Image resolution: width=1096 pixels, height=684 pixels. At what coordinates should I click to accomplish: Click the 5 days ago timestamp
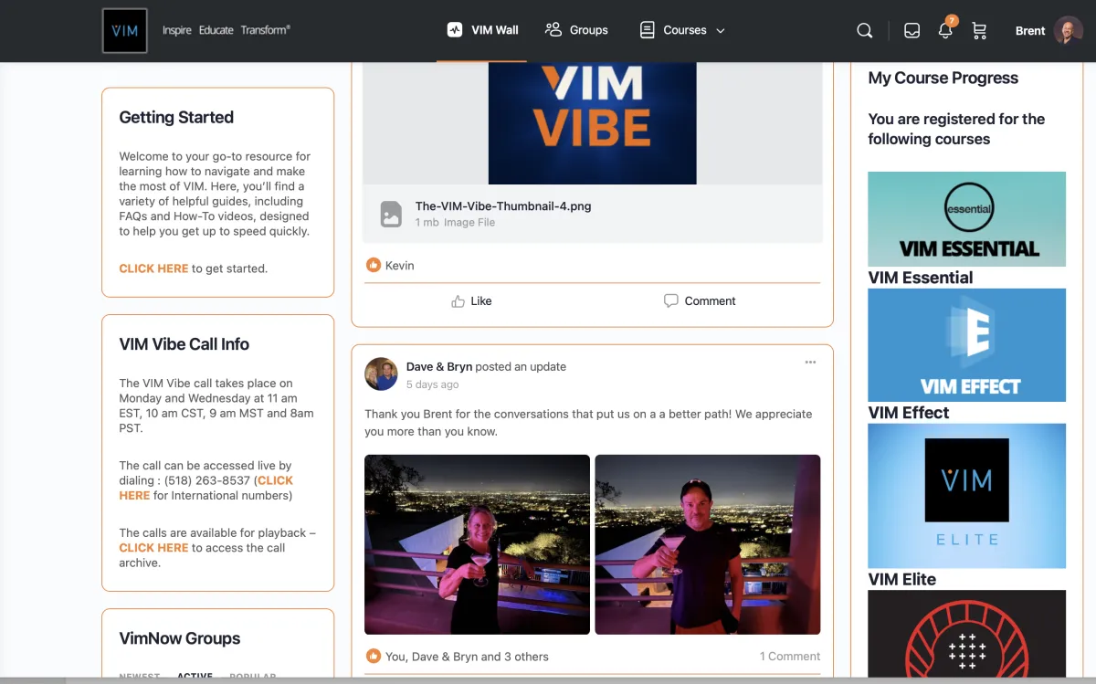[x=433, y=384]
